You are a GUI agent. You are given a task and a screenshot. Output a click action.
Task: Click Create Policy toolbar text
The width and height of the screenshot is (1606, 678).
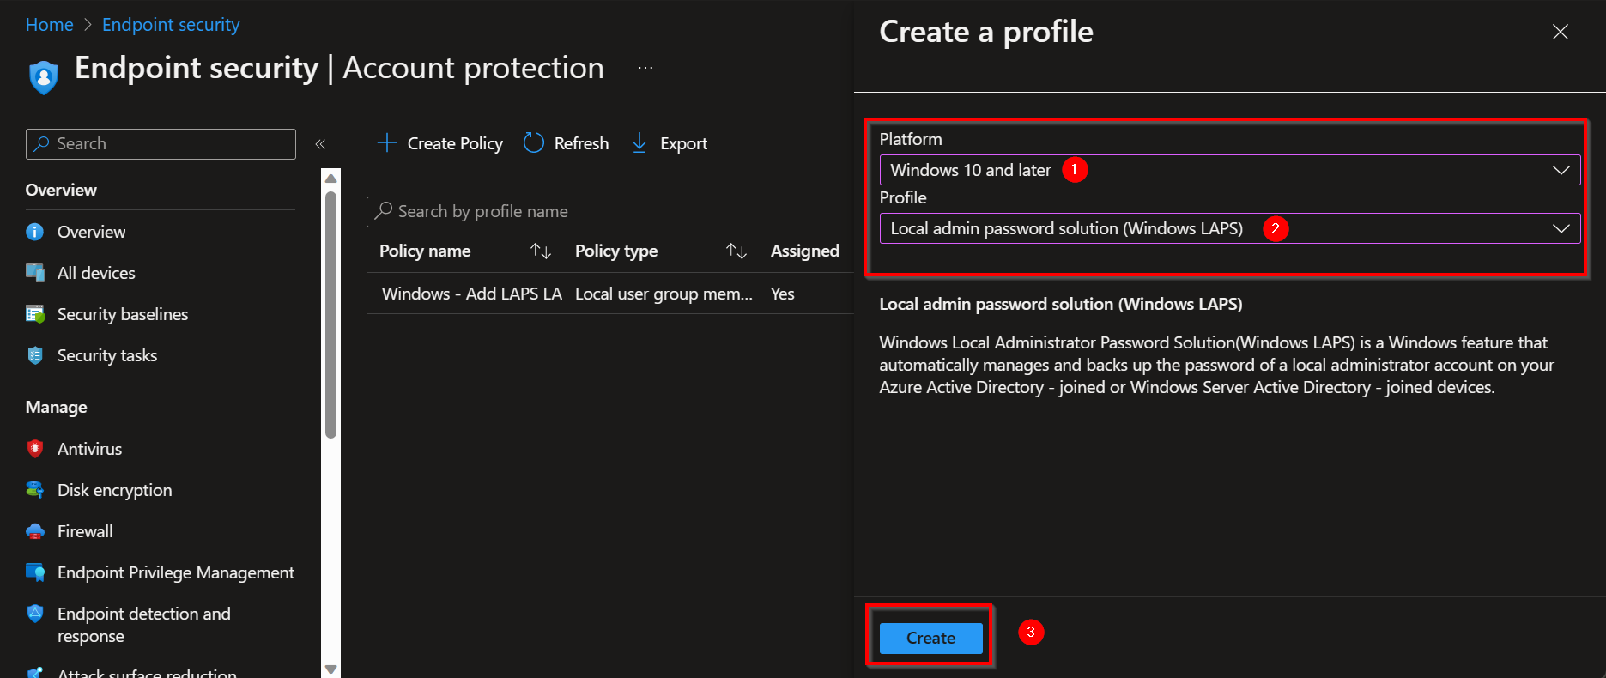(x=455, y=143)
